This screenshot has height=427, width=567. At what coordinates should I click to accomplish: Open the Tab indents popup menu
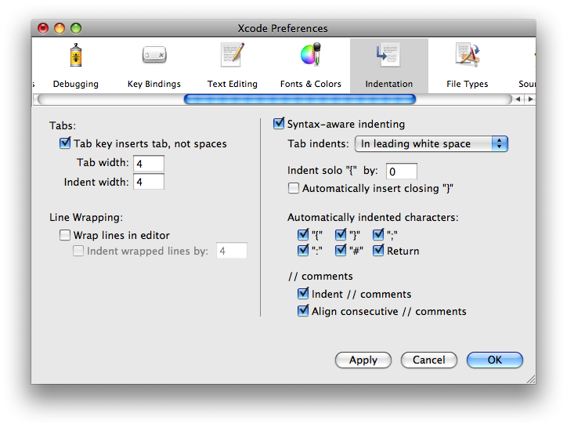(x=432, y=143)
